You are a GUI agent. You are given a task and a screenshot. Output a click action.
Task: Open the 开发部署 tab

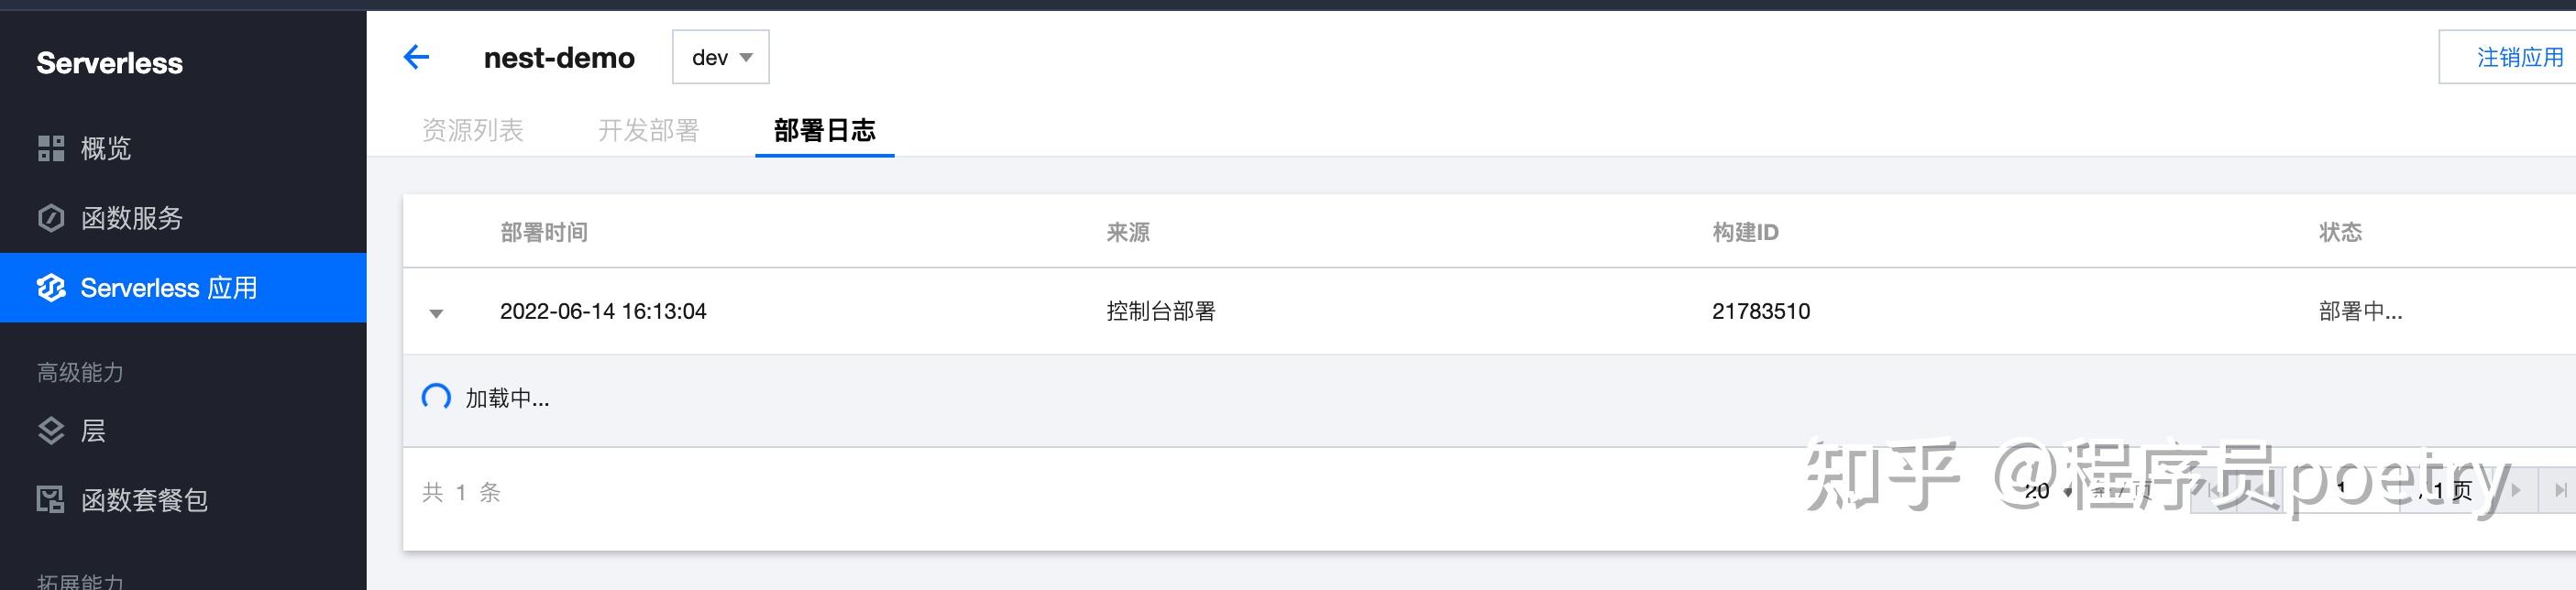click(x=650, y=130)
